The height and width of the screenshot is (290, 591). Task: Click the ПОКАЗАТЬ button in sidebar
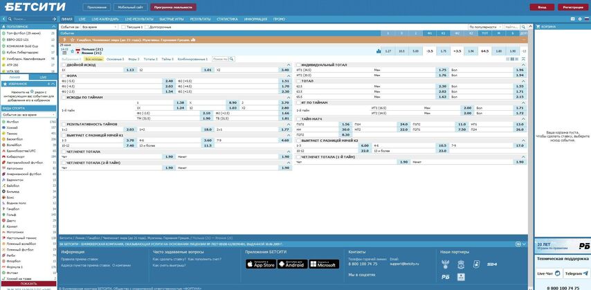(x=28, y=284)
